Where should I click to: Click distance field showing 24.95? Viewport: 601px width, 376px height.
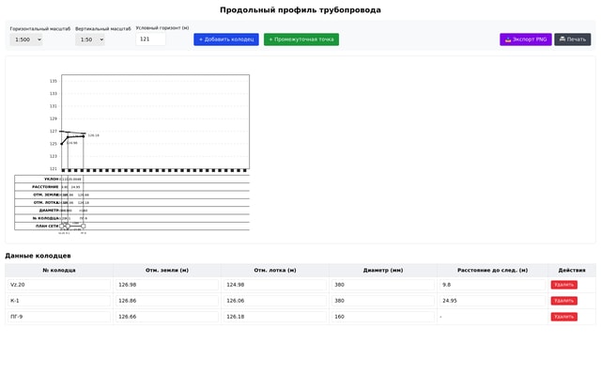492,301
